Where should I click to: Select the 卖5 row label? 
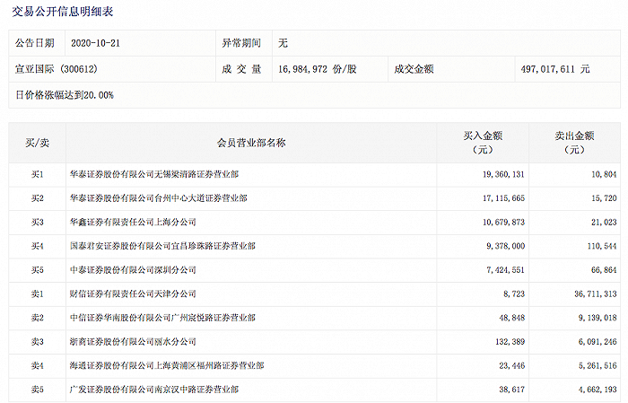[38, 390]
